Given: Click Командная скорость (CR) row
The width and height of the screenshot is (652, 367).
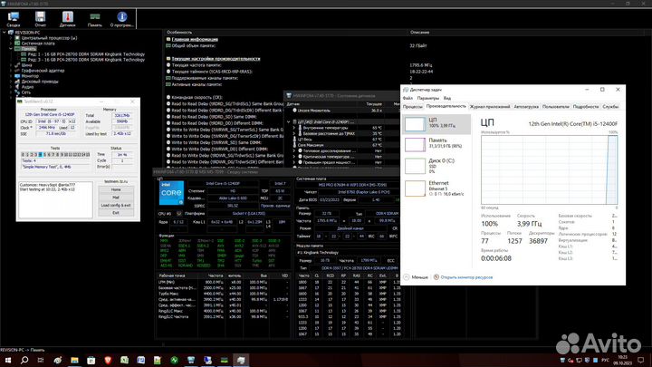Looking at the screenshot, I should 226,97.
